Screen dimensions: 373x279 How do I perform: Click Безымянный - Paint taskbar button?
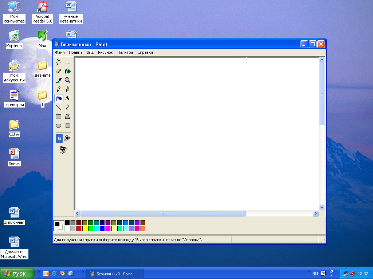point(114,274)
